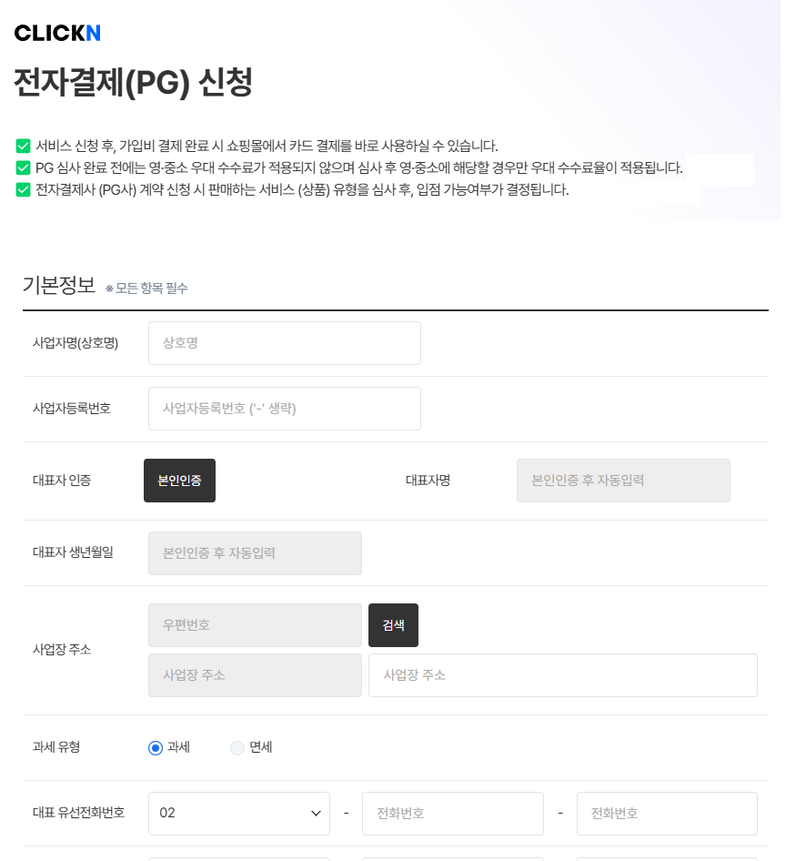Click the final 전화번호 field in the row

tap(667, 813)
